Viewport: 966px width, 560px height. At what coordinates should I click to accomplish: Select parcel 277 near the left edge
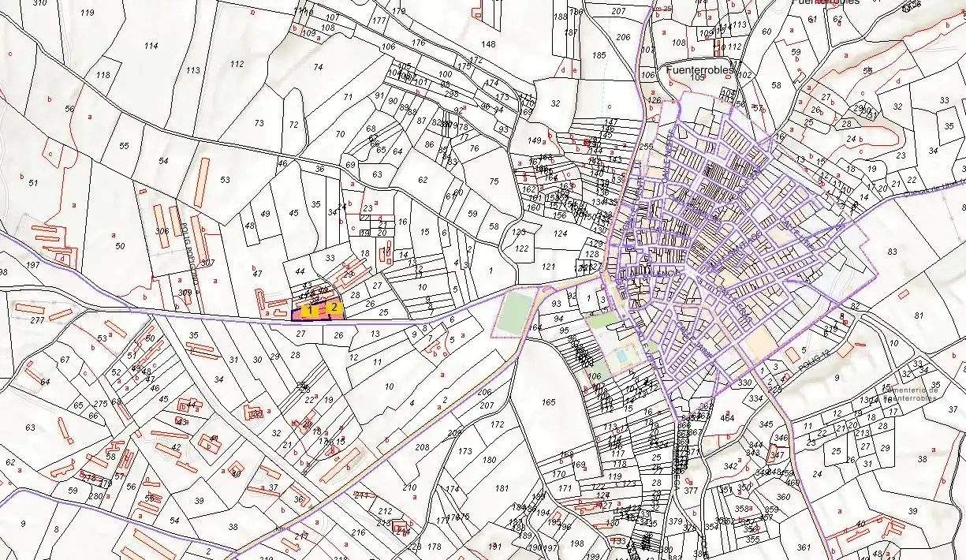[x=37, y=320]
